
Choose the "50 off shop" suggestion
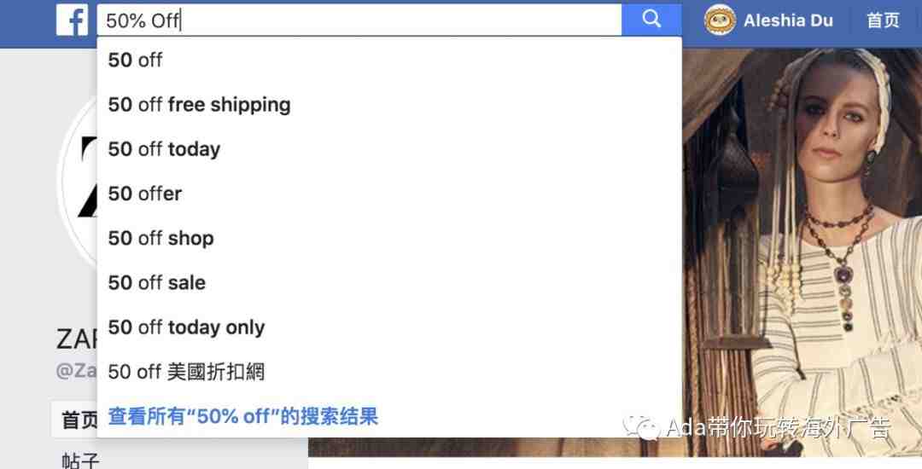(389, 238)
